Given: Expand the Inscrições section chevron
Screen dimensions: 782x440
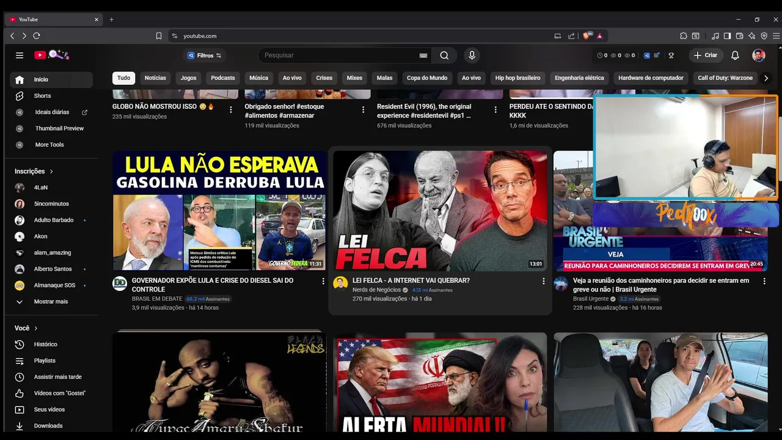Looking at the screenshot, I should pyautogui.click(x=51, y=172).
